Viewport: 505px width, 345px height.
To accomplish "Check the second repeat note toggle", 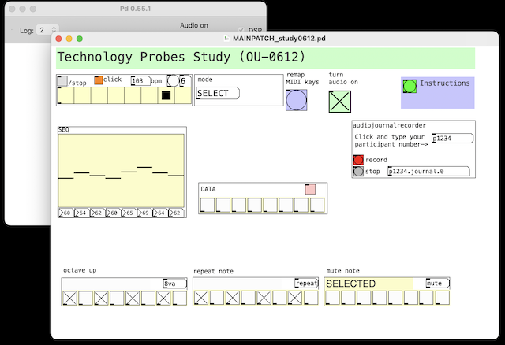I will [x=217, y=298].
